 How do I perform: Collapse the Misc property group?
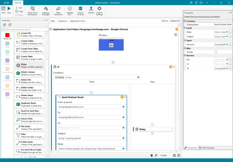(x=185, y=48)
